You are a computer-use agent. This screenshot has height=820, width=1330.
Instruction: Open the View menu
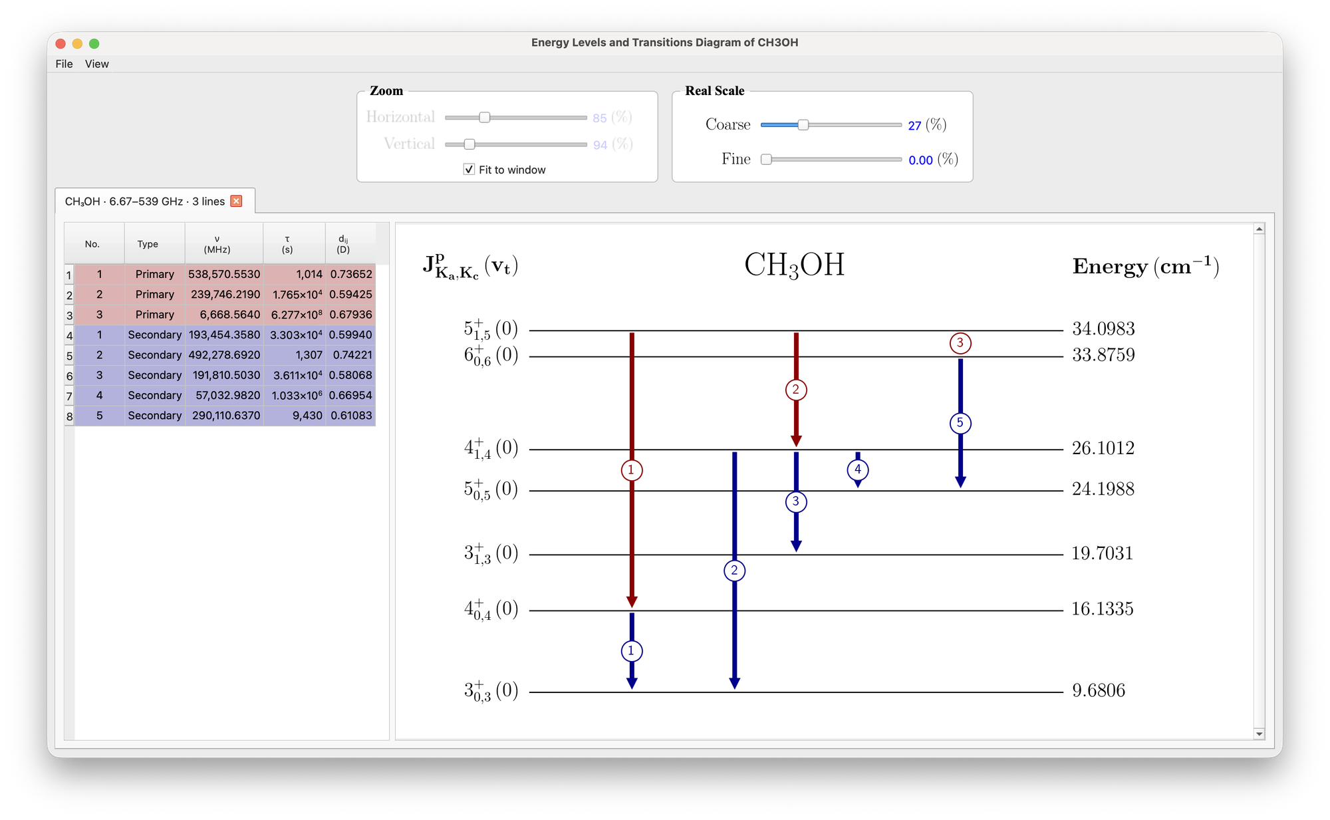97,64
